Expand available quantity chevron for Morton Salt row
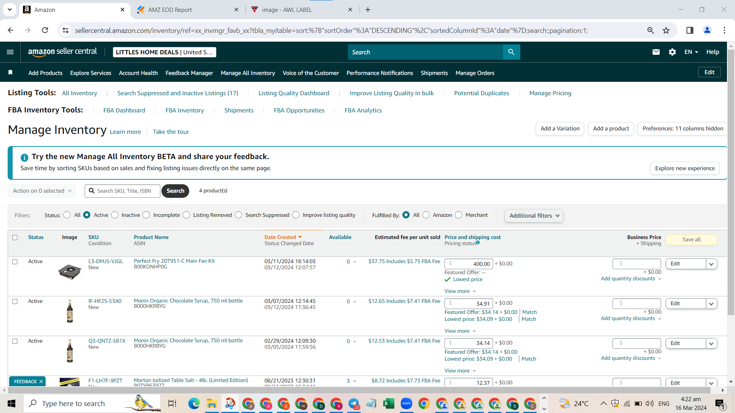The width and height of the screenshot is (735, 413). [354, 381]
